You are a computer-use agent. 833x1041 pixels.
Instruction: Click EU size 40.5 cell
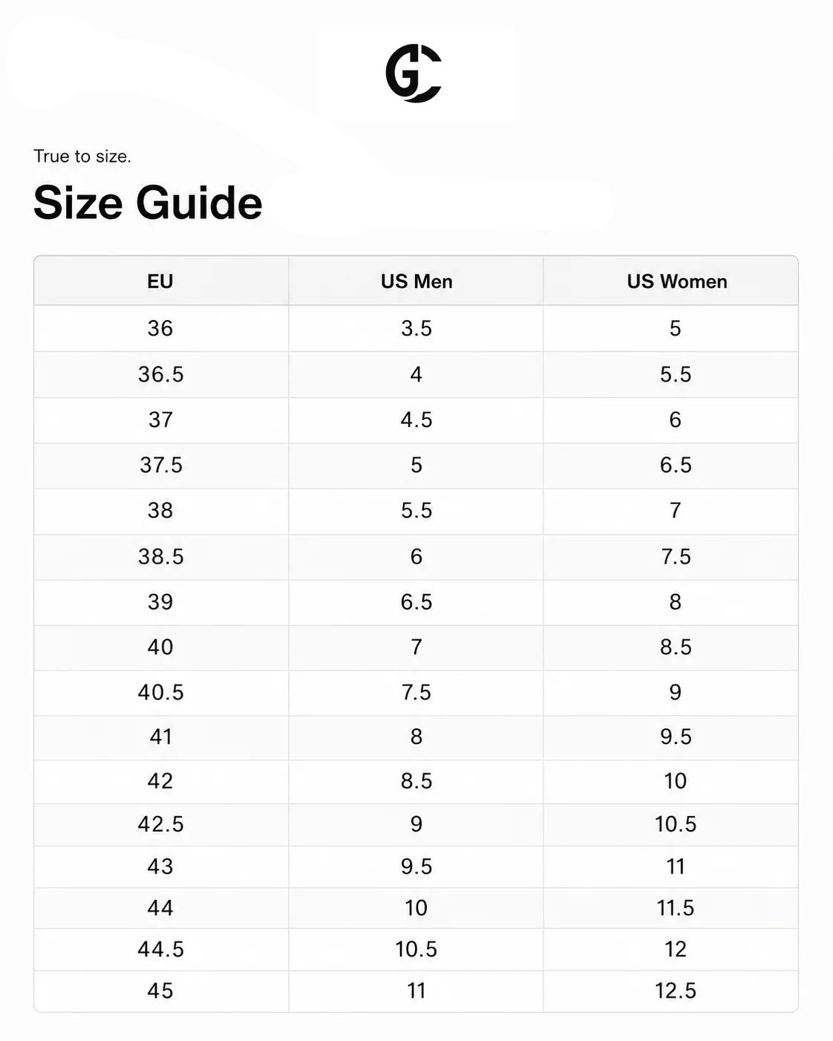click(x=160, y=693)
